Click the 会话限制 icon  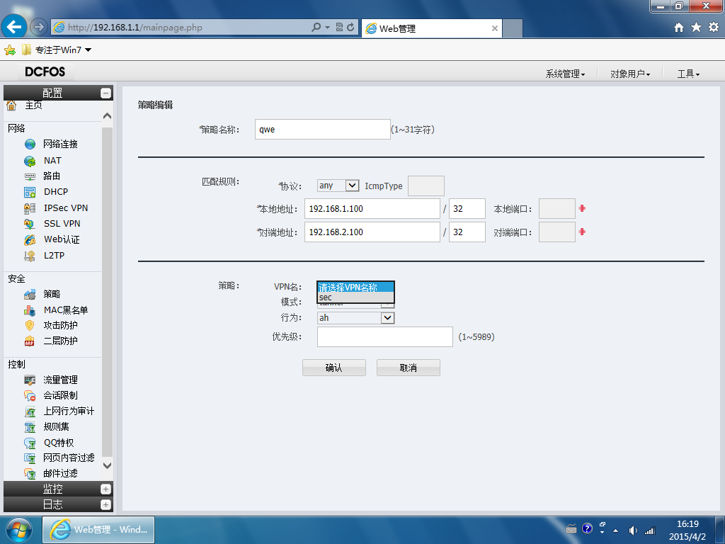(x=30, y=396)
